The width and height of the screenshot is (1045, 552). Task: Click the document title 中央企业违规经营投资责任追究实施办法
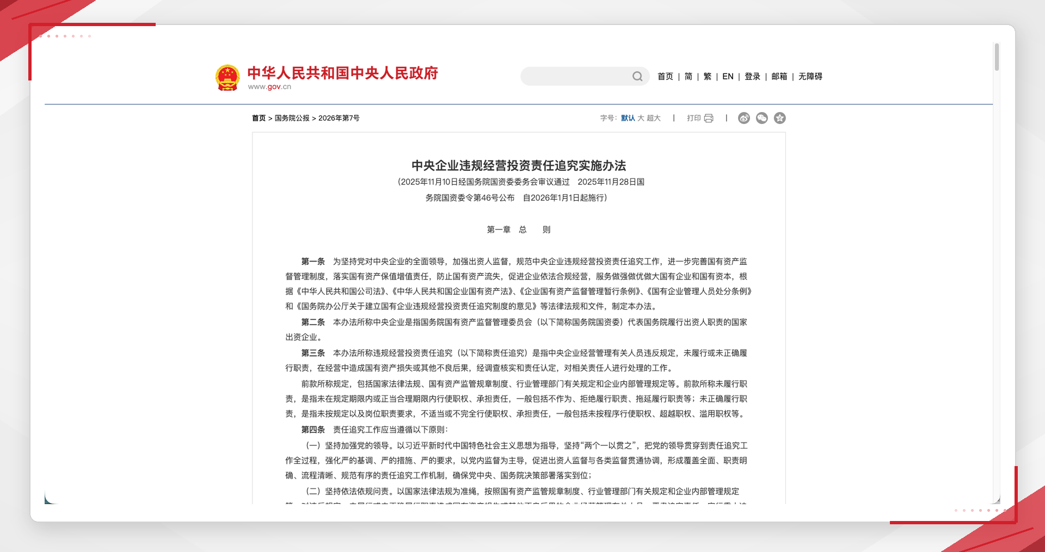tap(519, 165)
